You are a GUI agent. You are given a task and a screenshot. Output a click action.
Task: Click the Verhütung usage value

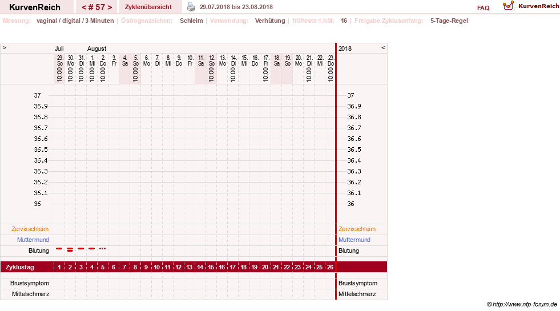(x=270, y=21)
